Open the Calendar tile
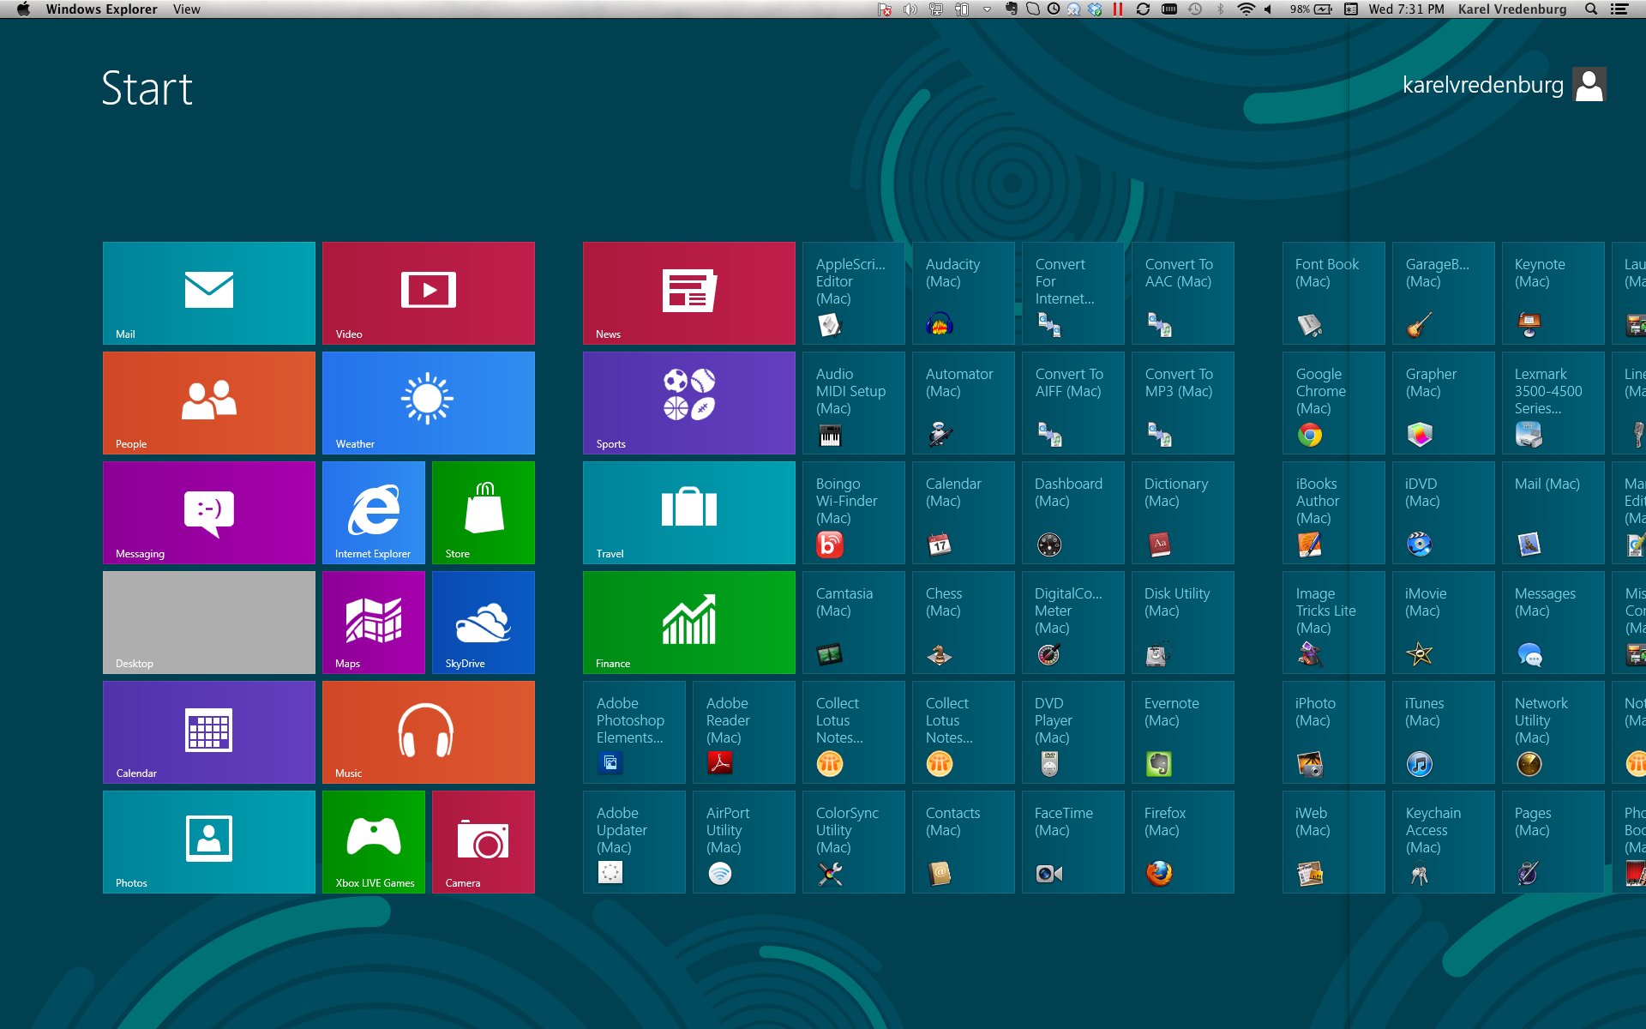This screenshot has width=1646, height=1029. point(209,732)
